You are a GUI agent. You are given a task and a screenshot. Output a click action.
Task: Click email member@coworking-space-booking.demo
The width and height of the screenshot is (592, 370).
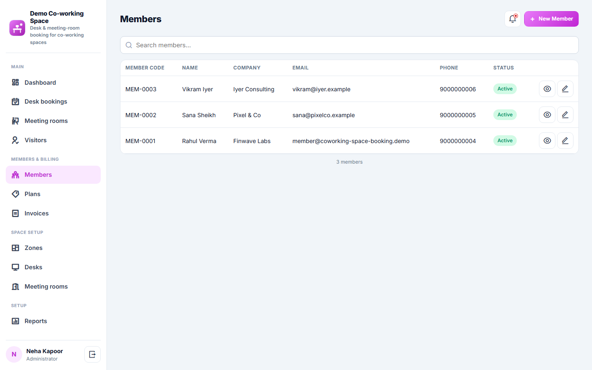click(351, 141)
